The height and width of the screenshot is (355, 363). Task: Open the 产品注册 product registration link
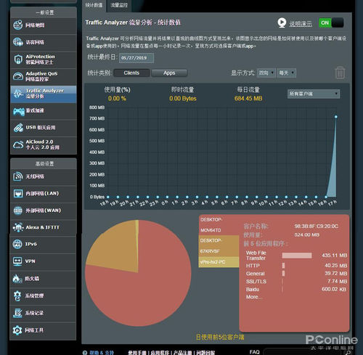pyautogui.click(x=183, y=353)
